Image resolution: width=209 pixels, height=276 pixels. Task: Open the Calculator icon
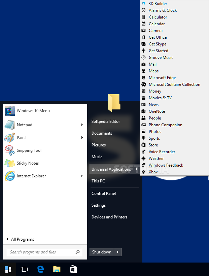[143, 17]
